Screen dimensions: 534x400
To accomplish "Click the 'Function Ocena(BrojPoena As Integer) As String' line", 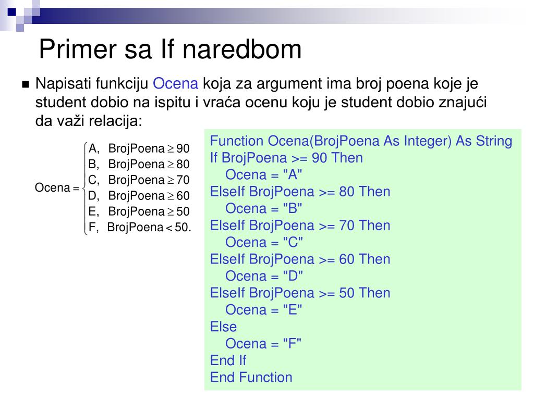I will (x=361, y=141).
